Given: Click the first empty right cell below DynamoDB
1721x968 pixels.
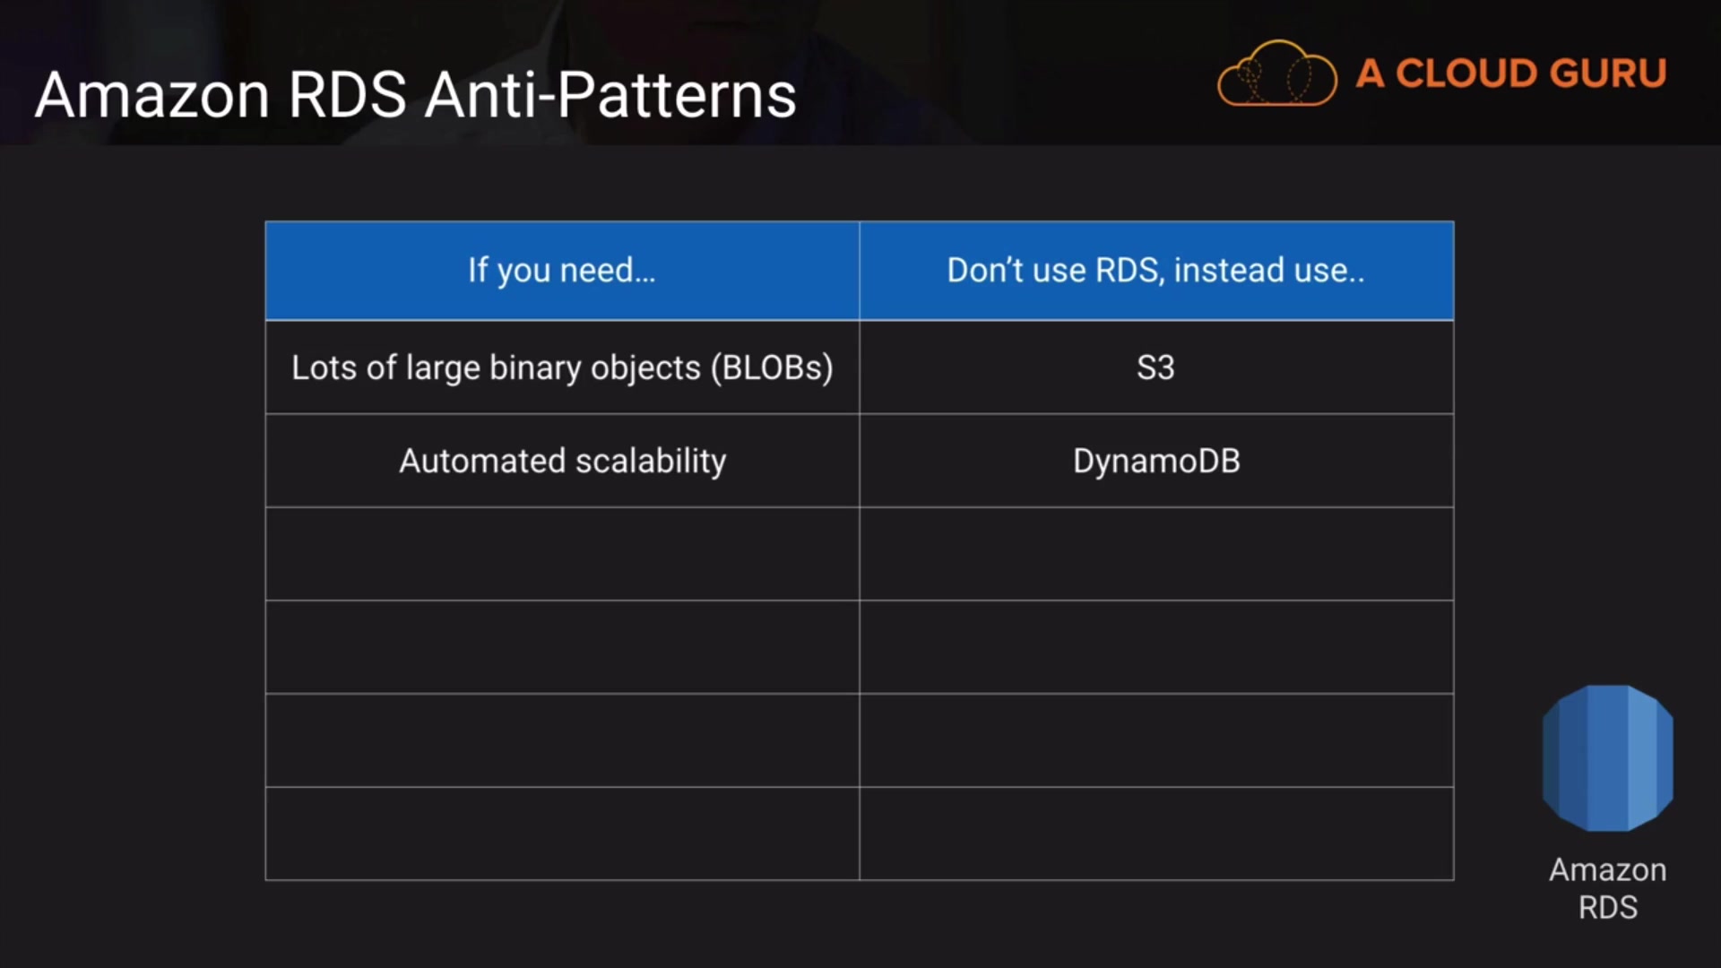Looking at the screenshot, I should pyautogui.click(x=1155, y=554).
